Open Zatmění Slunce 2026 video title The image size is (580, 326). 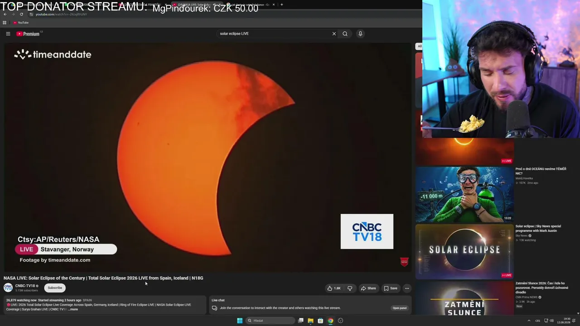[x=542, y=288]
